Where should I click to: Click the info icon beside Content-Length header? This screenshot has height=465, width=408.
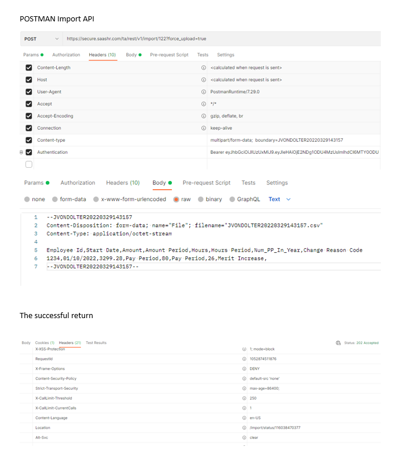click(x=203, y=67)
